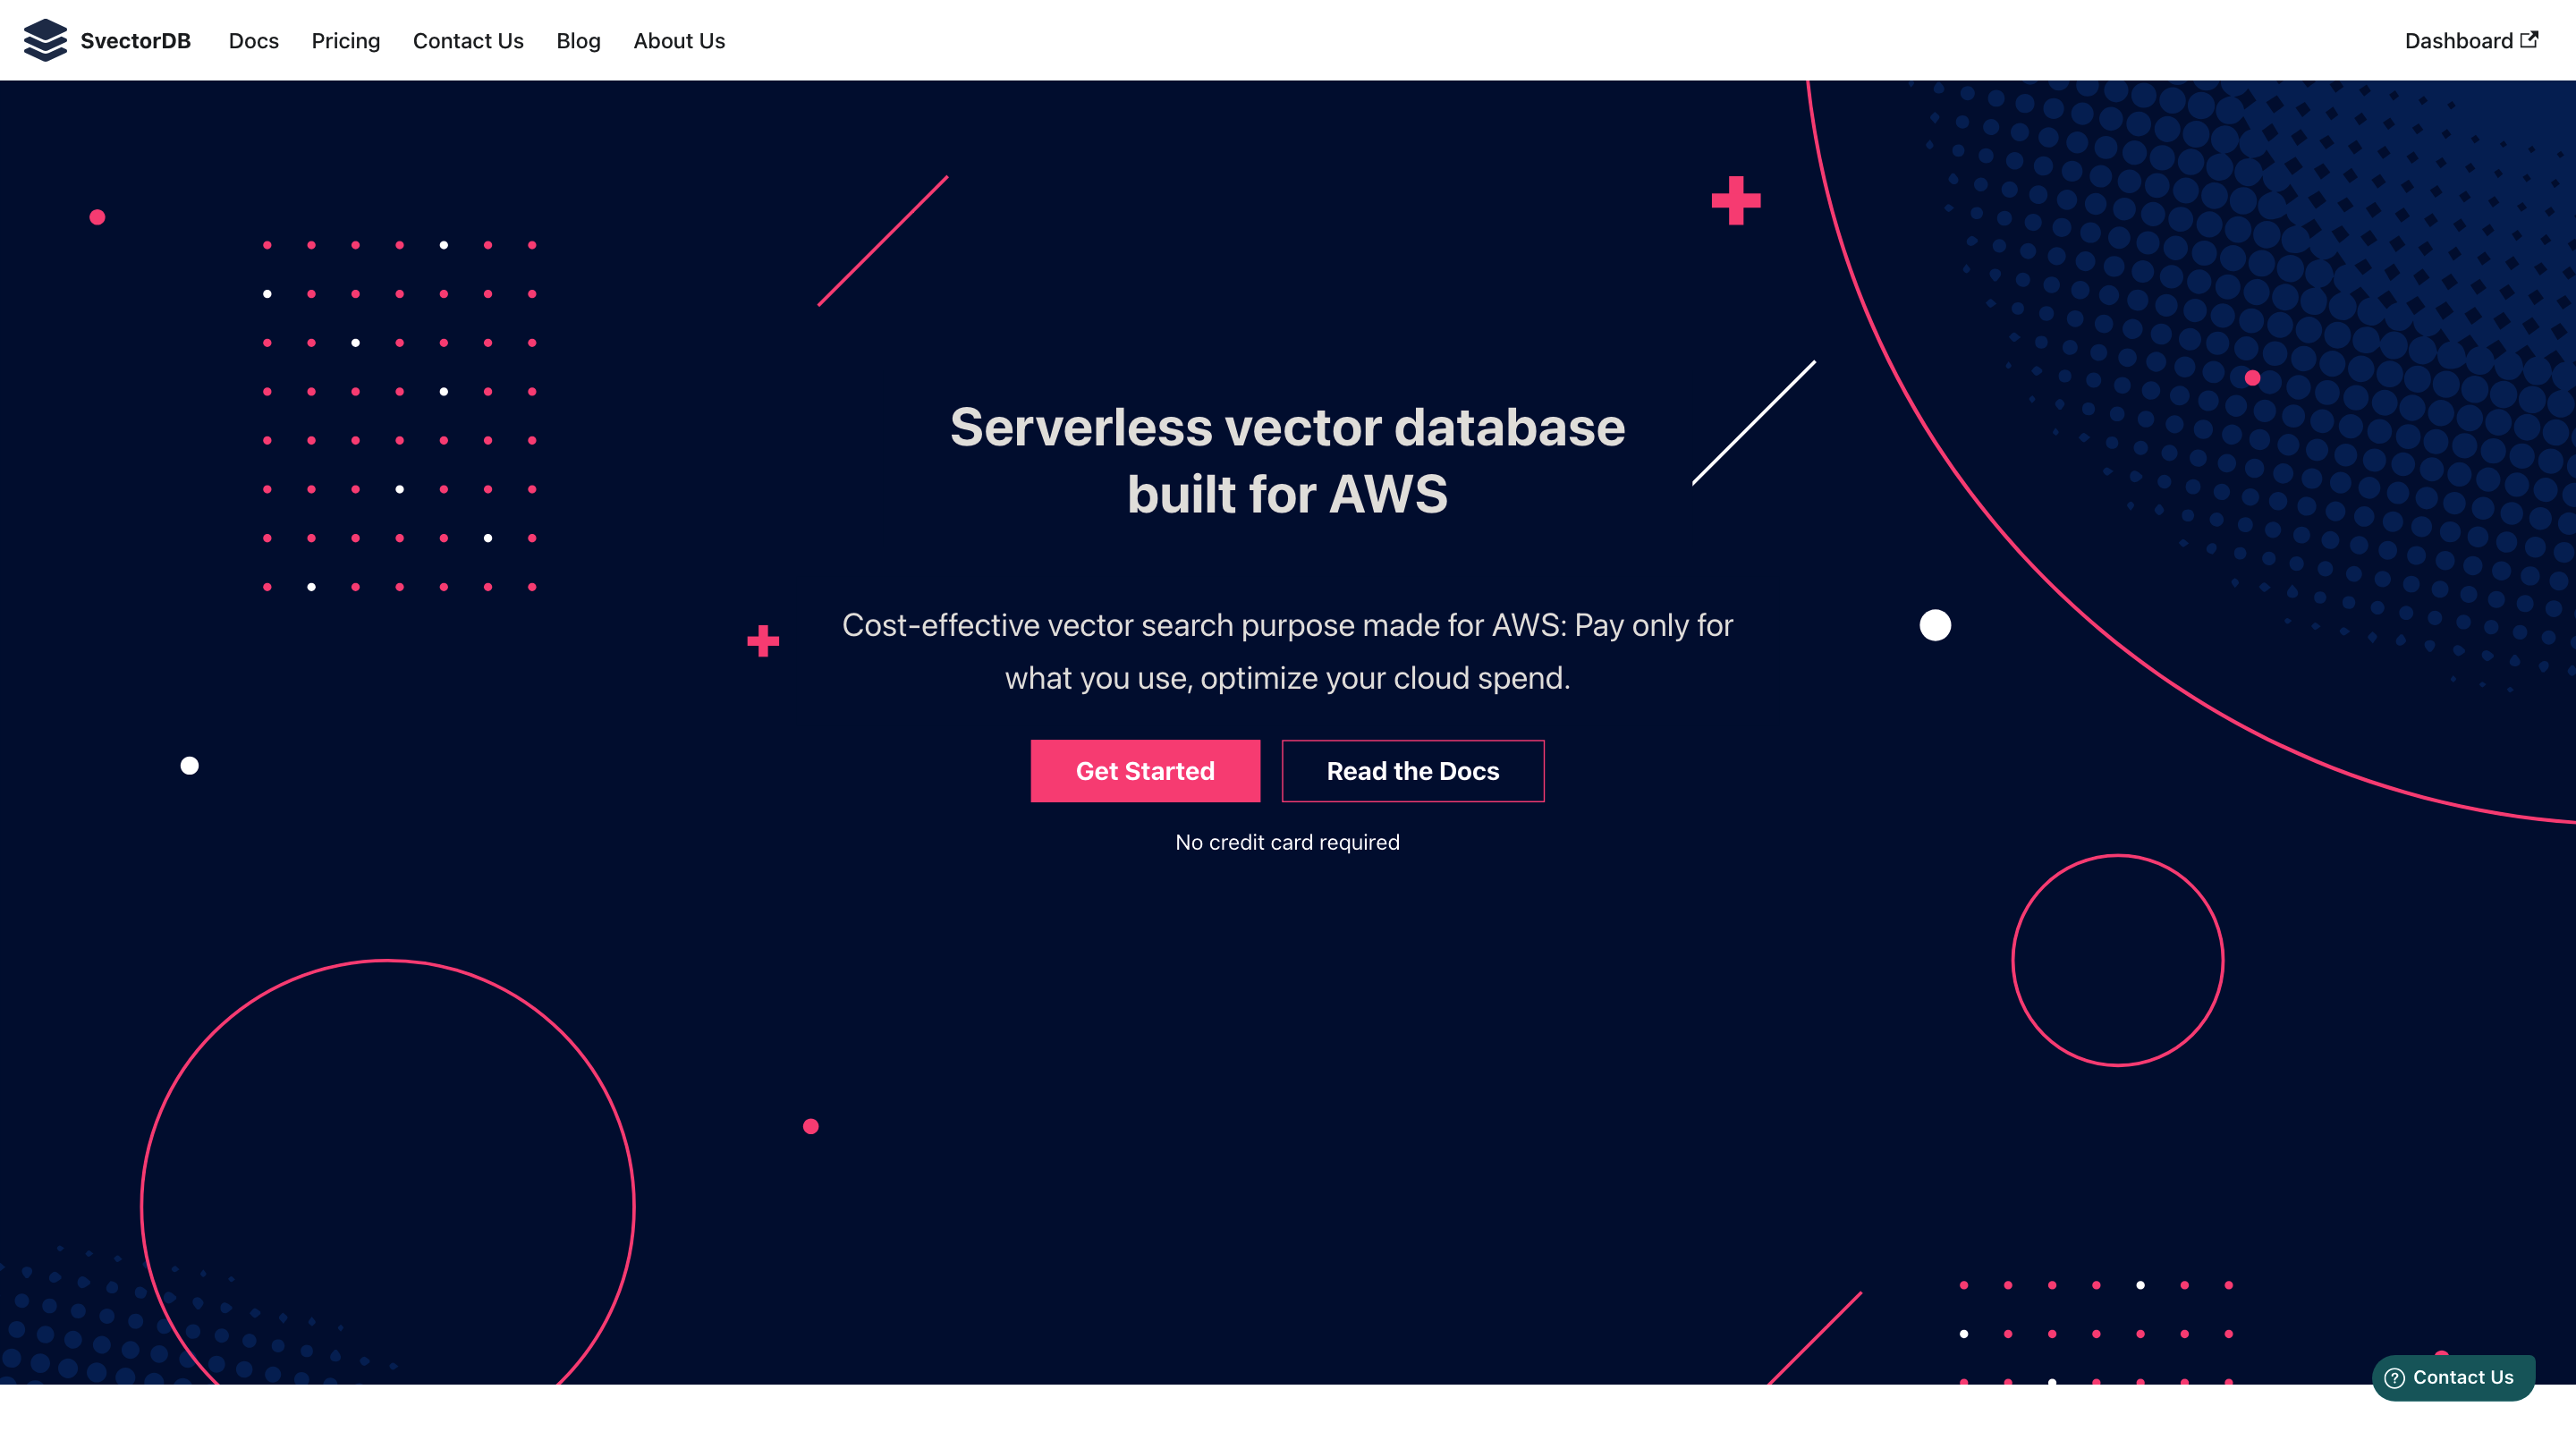Open the Docs navigation item
Image resolution: width=2576 pixels, height=1449 pixels.
tap(253, 41)
